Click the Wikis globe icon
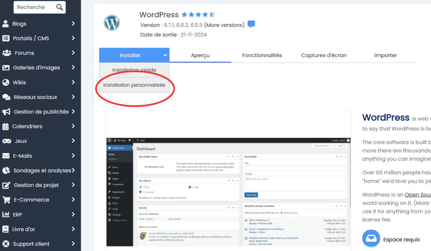This screenshot has height=251, width=431. click(x=5, y=82)
